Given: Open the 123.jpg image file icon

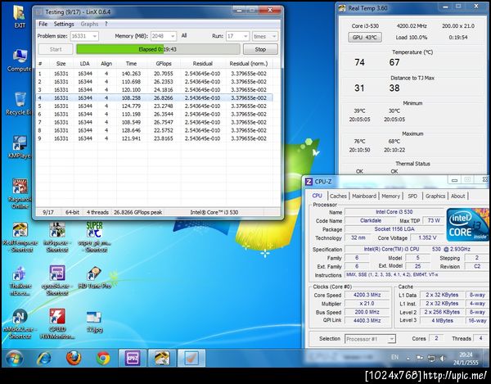Looking at the screenshot, I should [94, 321].
